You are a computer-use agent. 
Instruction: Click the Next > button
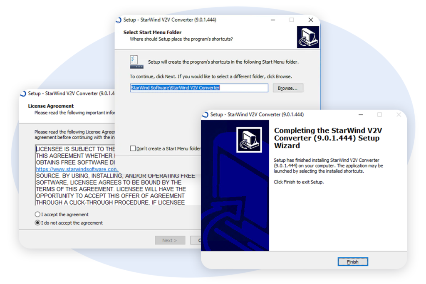(170, 240)
